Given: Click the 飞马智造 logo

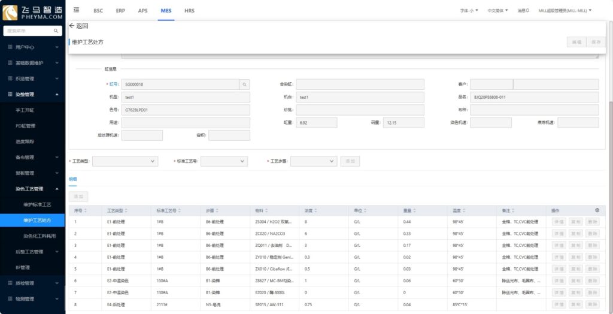Looking at the screenshot, I should (x=32, y=13).
